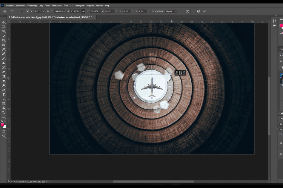
Task: Select the Path Selection tool
Action: (3, 99)
